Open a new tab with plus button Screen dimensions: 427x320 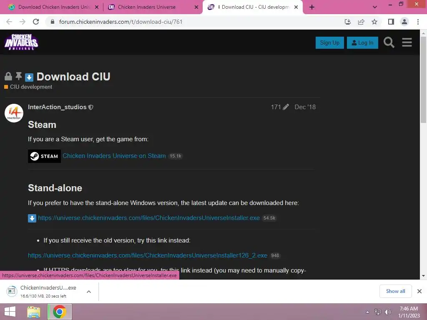[x=312, y=7]
